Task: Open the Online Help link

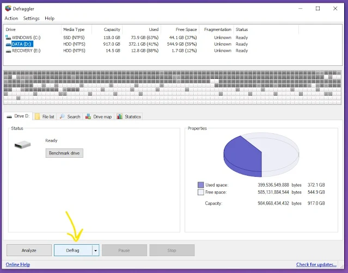Action: click(18, 264)
